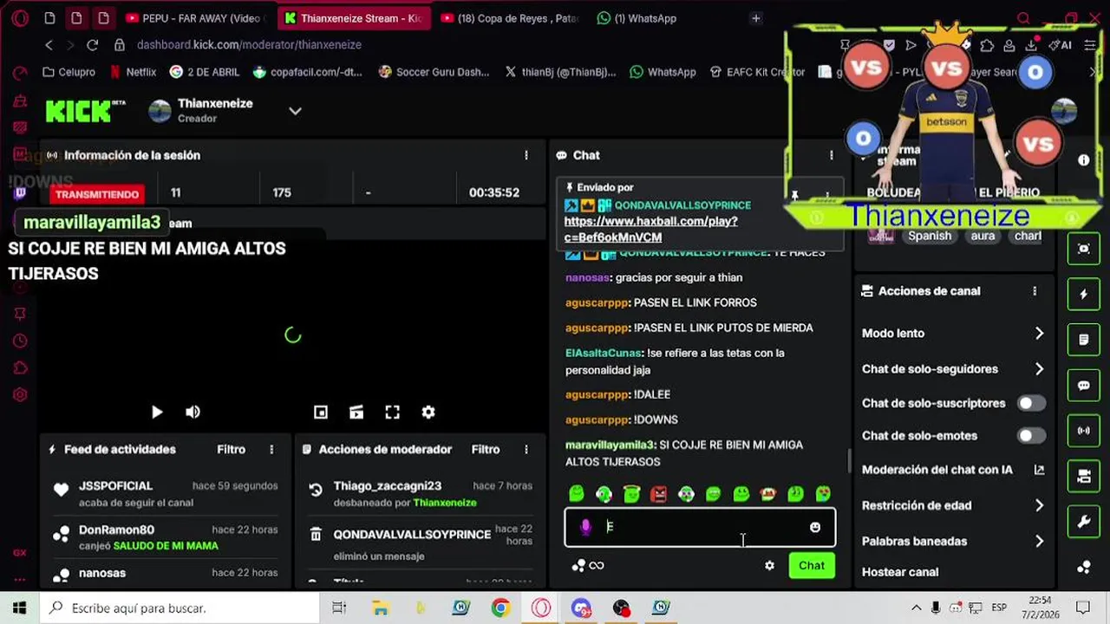
Task: Open pinned haxball.com link
Action: pos(650,229)
